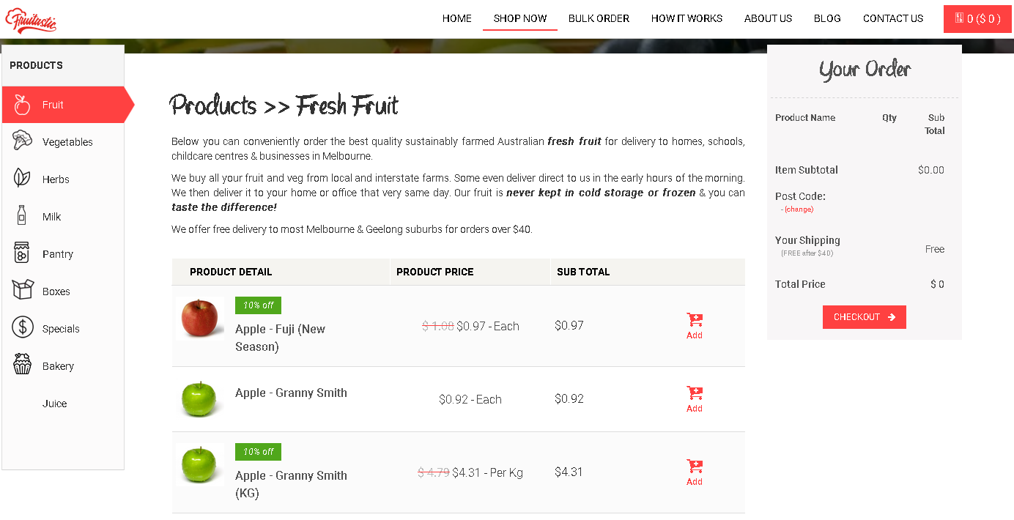This screenshot has width=1014, height=520.
Task: Open the cart total button in header
Action: (977, 19)
